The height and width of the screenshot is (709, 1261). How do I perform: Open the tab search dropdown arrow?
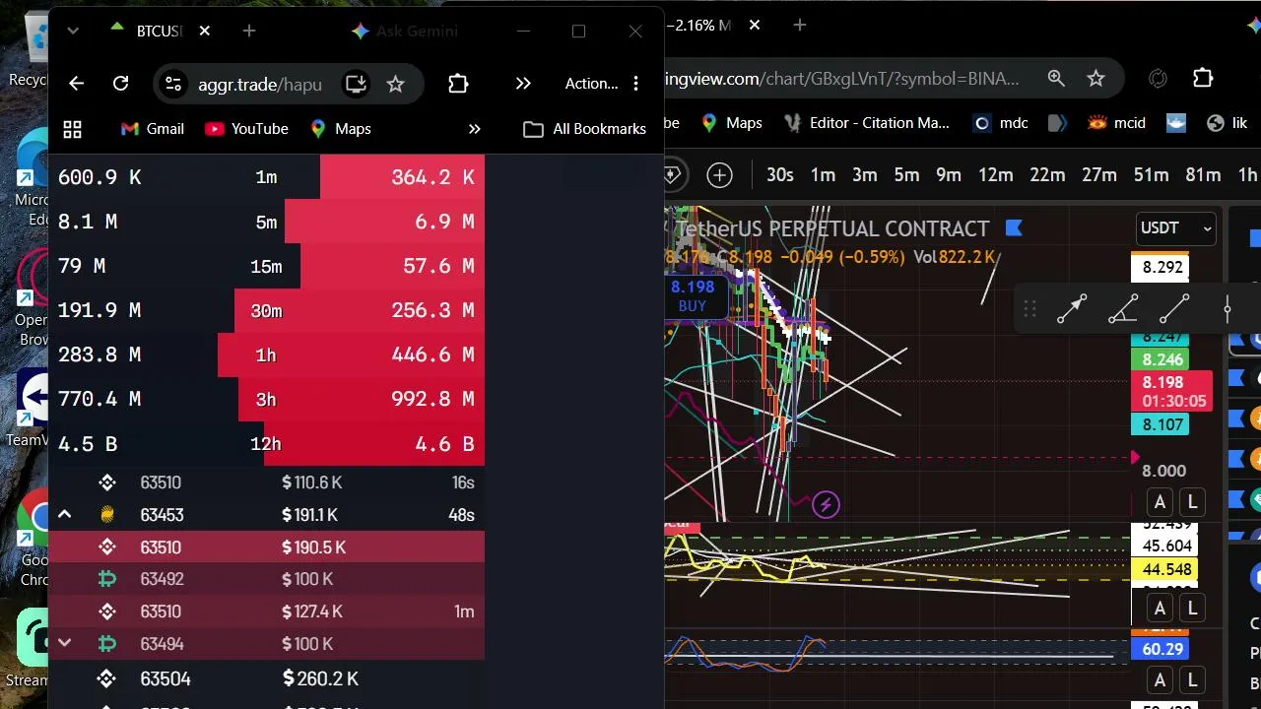point(73,31)
